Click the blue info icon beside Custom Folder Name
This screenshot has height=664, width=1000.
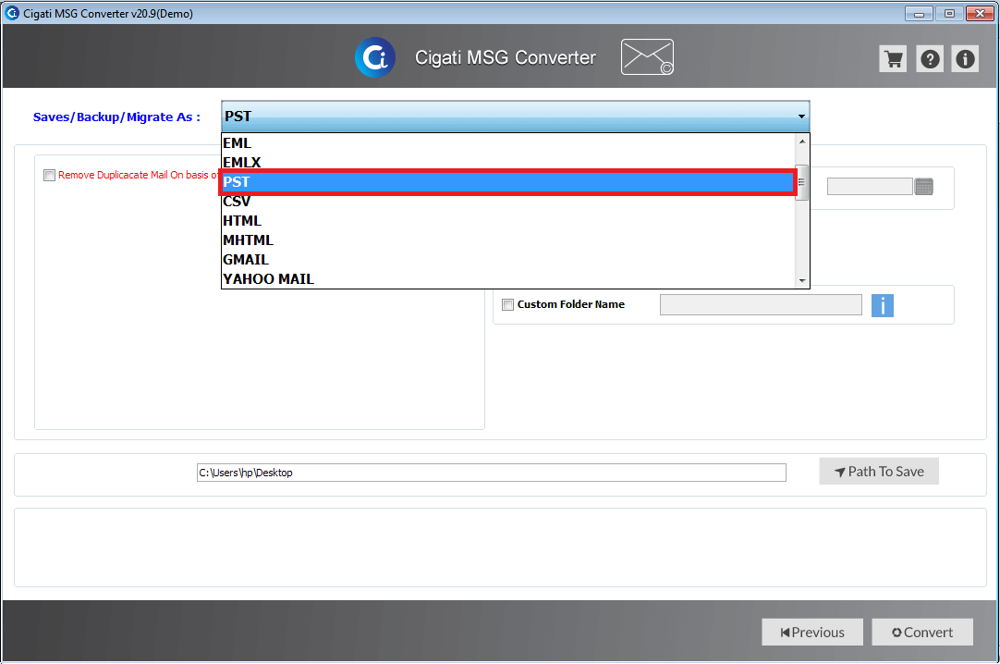pos(882,305)
